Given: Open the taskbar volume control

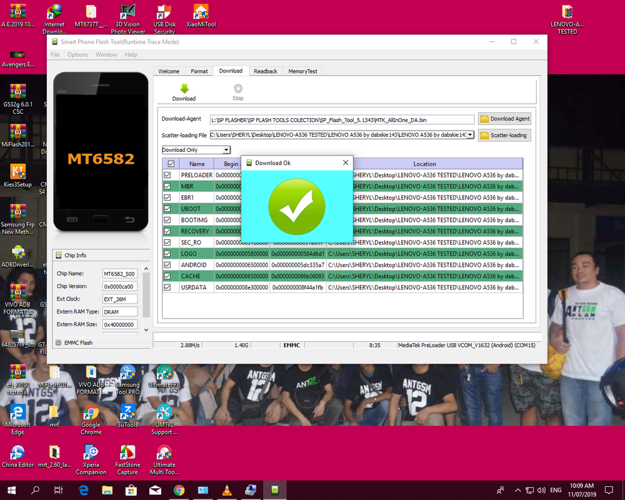Looking at the screenshot, I should (x=541, y=490).
